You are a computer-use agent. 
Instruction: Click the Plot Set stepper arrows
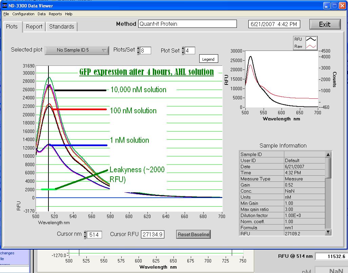click(x=183, y=51)
